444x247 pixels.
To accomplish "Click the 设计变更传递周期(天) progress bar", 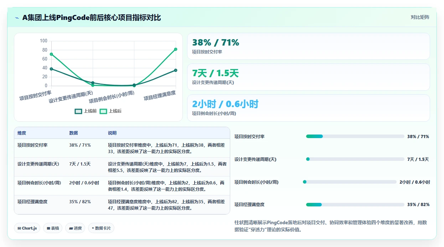I will (x=355, y=159).
